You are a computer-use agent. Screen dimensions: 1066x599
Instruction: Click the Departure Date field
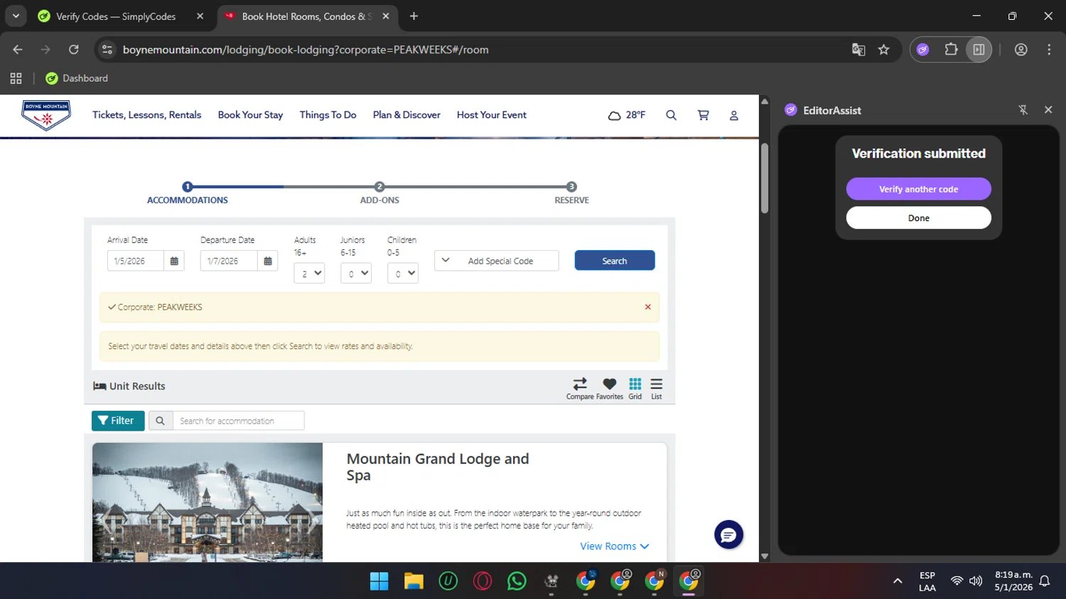[230, 261]
